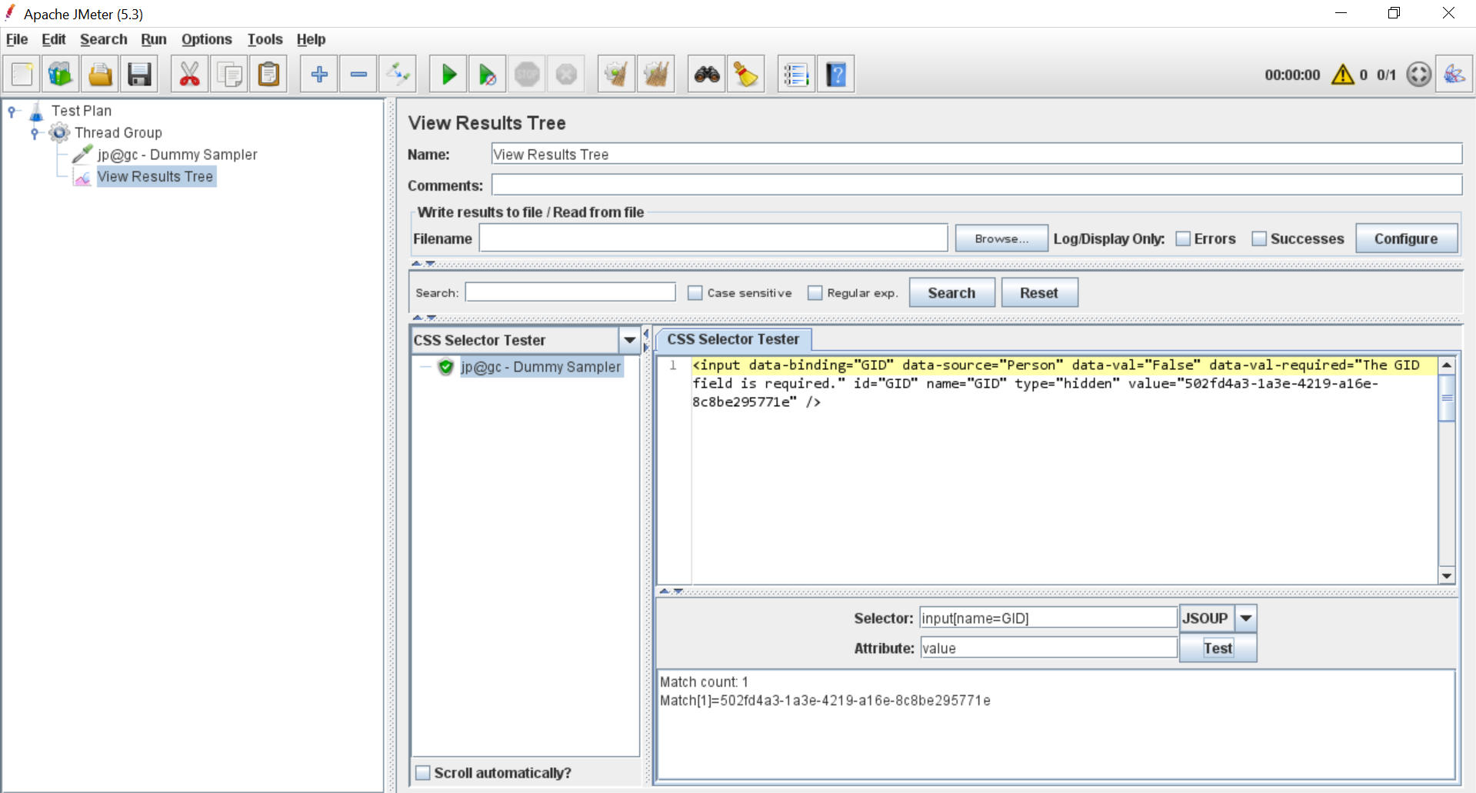Click the Browse... button
The image size is (1476, 793).
click(x=1001, y=238)
